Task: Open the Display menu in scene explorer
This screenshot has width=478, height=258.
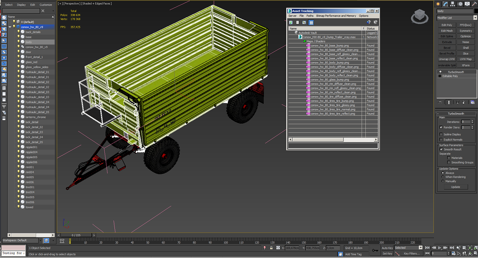Action: click(x=21, y=5)
